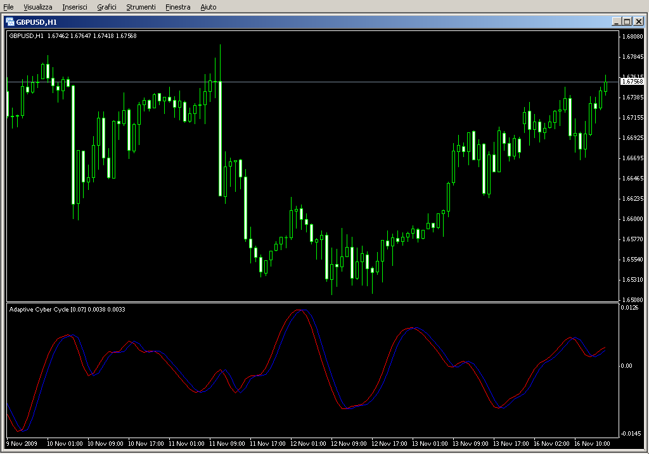Click the 0.00 indicator scale value

(x=626, y=365)
